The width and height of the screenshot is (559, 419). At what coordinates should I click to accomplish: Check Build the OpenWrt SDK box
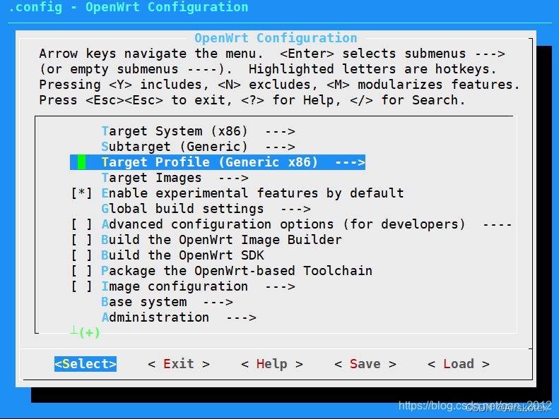pos(82,255)
